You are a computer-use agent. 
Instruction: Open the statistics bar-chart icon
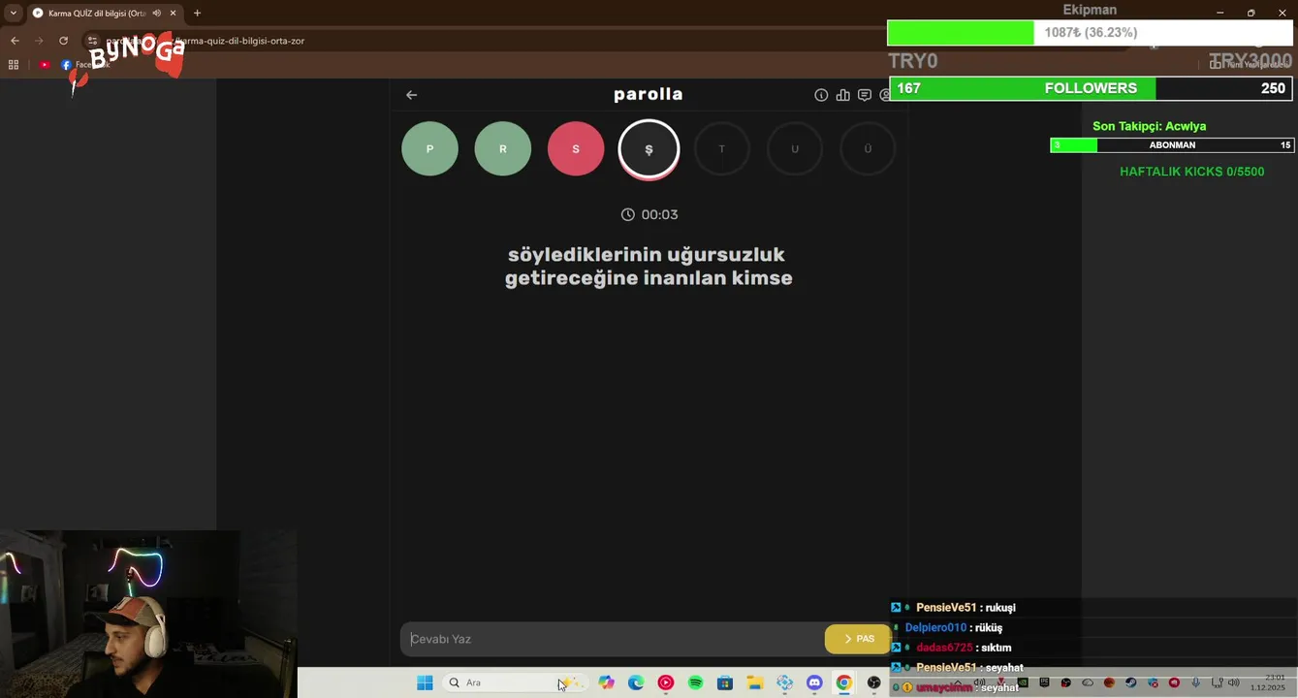pyautogui.click(x=842, y=95)
